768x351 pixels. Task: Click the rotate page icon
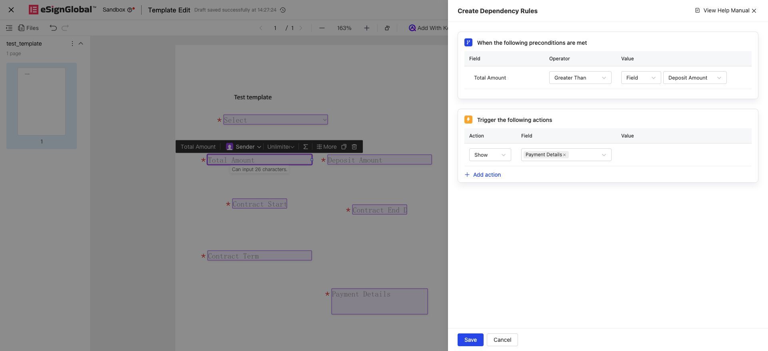(x=387, y=28)
